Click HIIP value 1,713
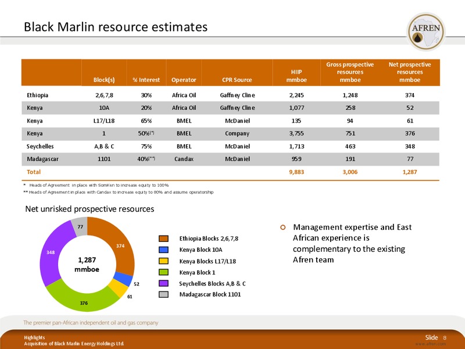Image resolution: width=465 pixels, height=349 pixels. click(296, 147)
